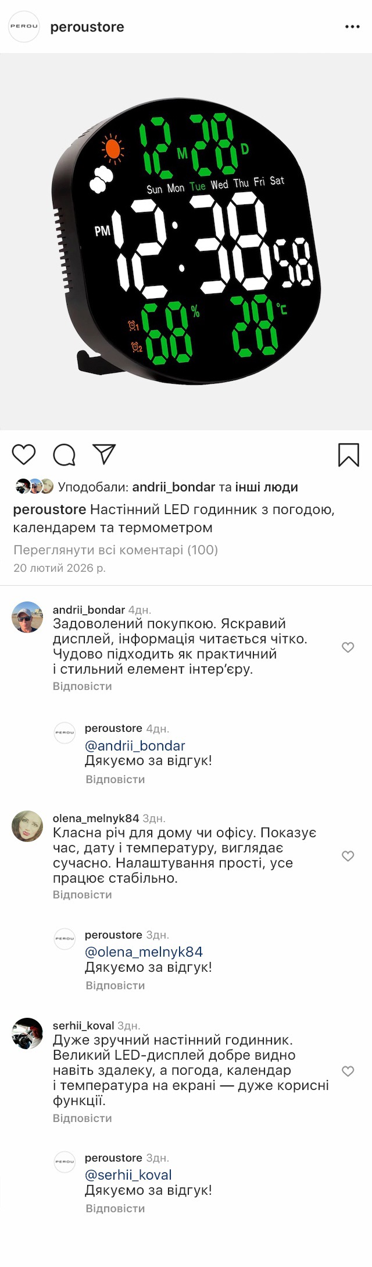Save post with bookmark icon

(349, 455)
